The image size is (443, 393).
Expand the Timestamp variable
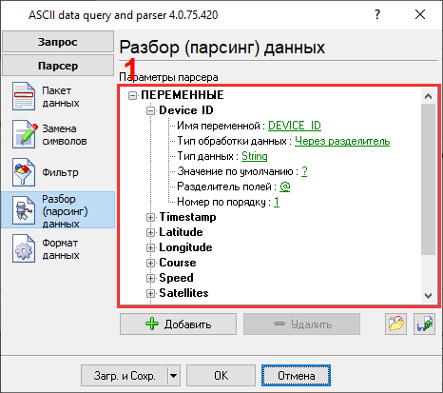click(x=150, y=217)
